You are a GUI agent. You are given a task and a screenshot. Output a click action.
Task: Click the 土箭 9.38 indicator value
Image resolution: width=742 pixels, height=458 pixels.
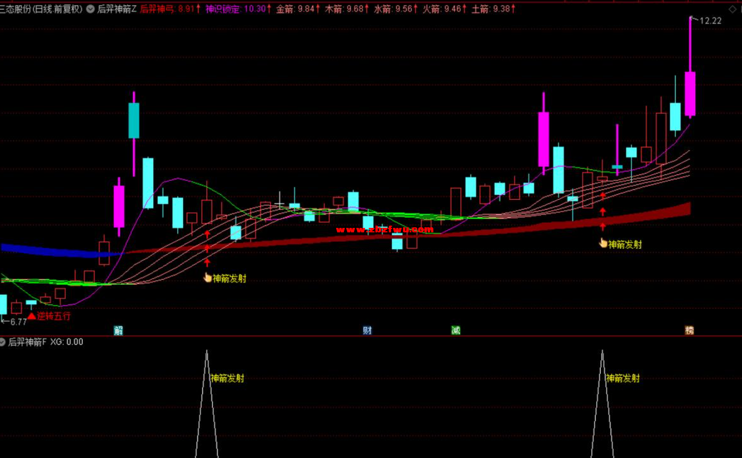pyautogui.click(x=494, y=9)
